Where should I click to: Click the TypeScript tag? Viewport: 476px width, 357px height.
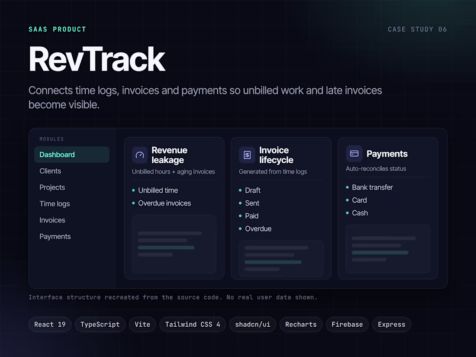click(x=100, y=325)
